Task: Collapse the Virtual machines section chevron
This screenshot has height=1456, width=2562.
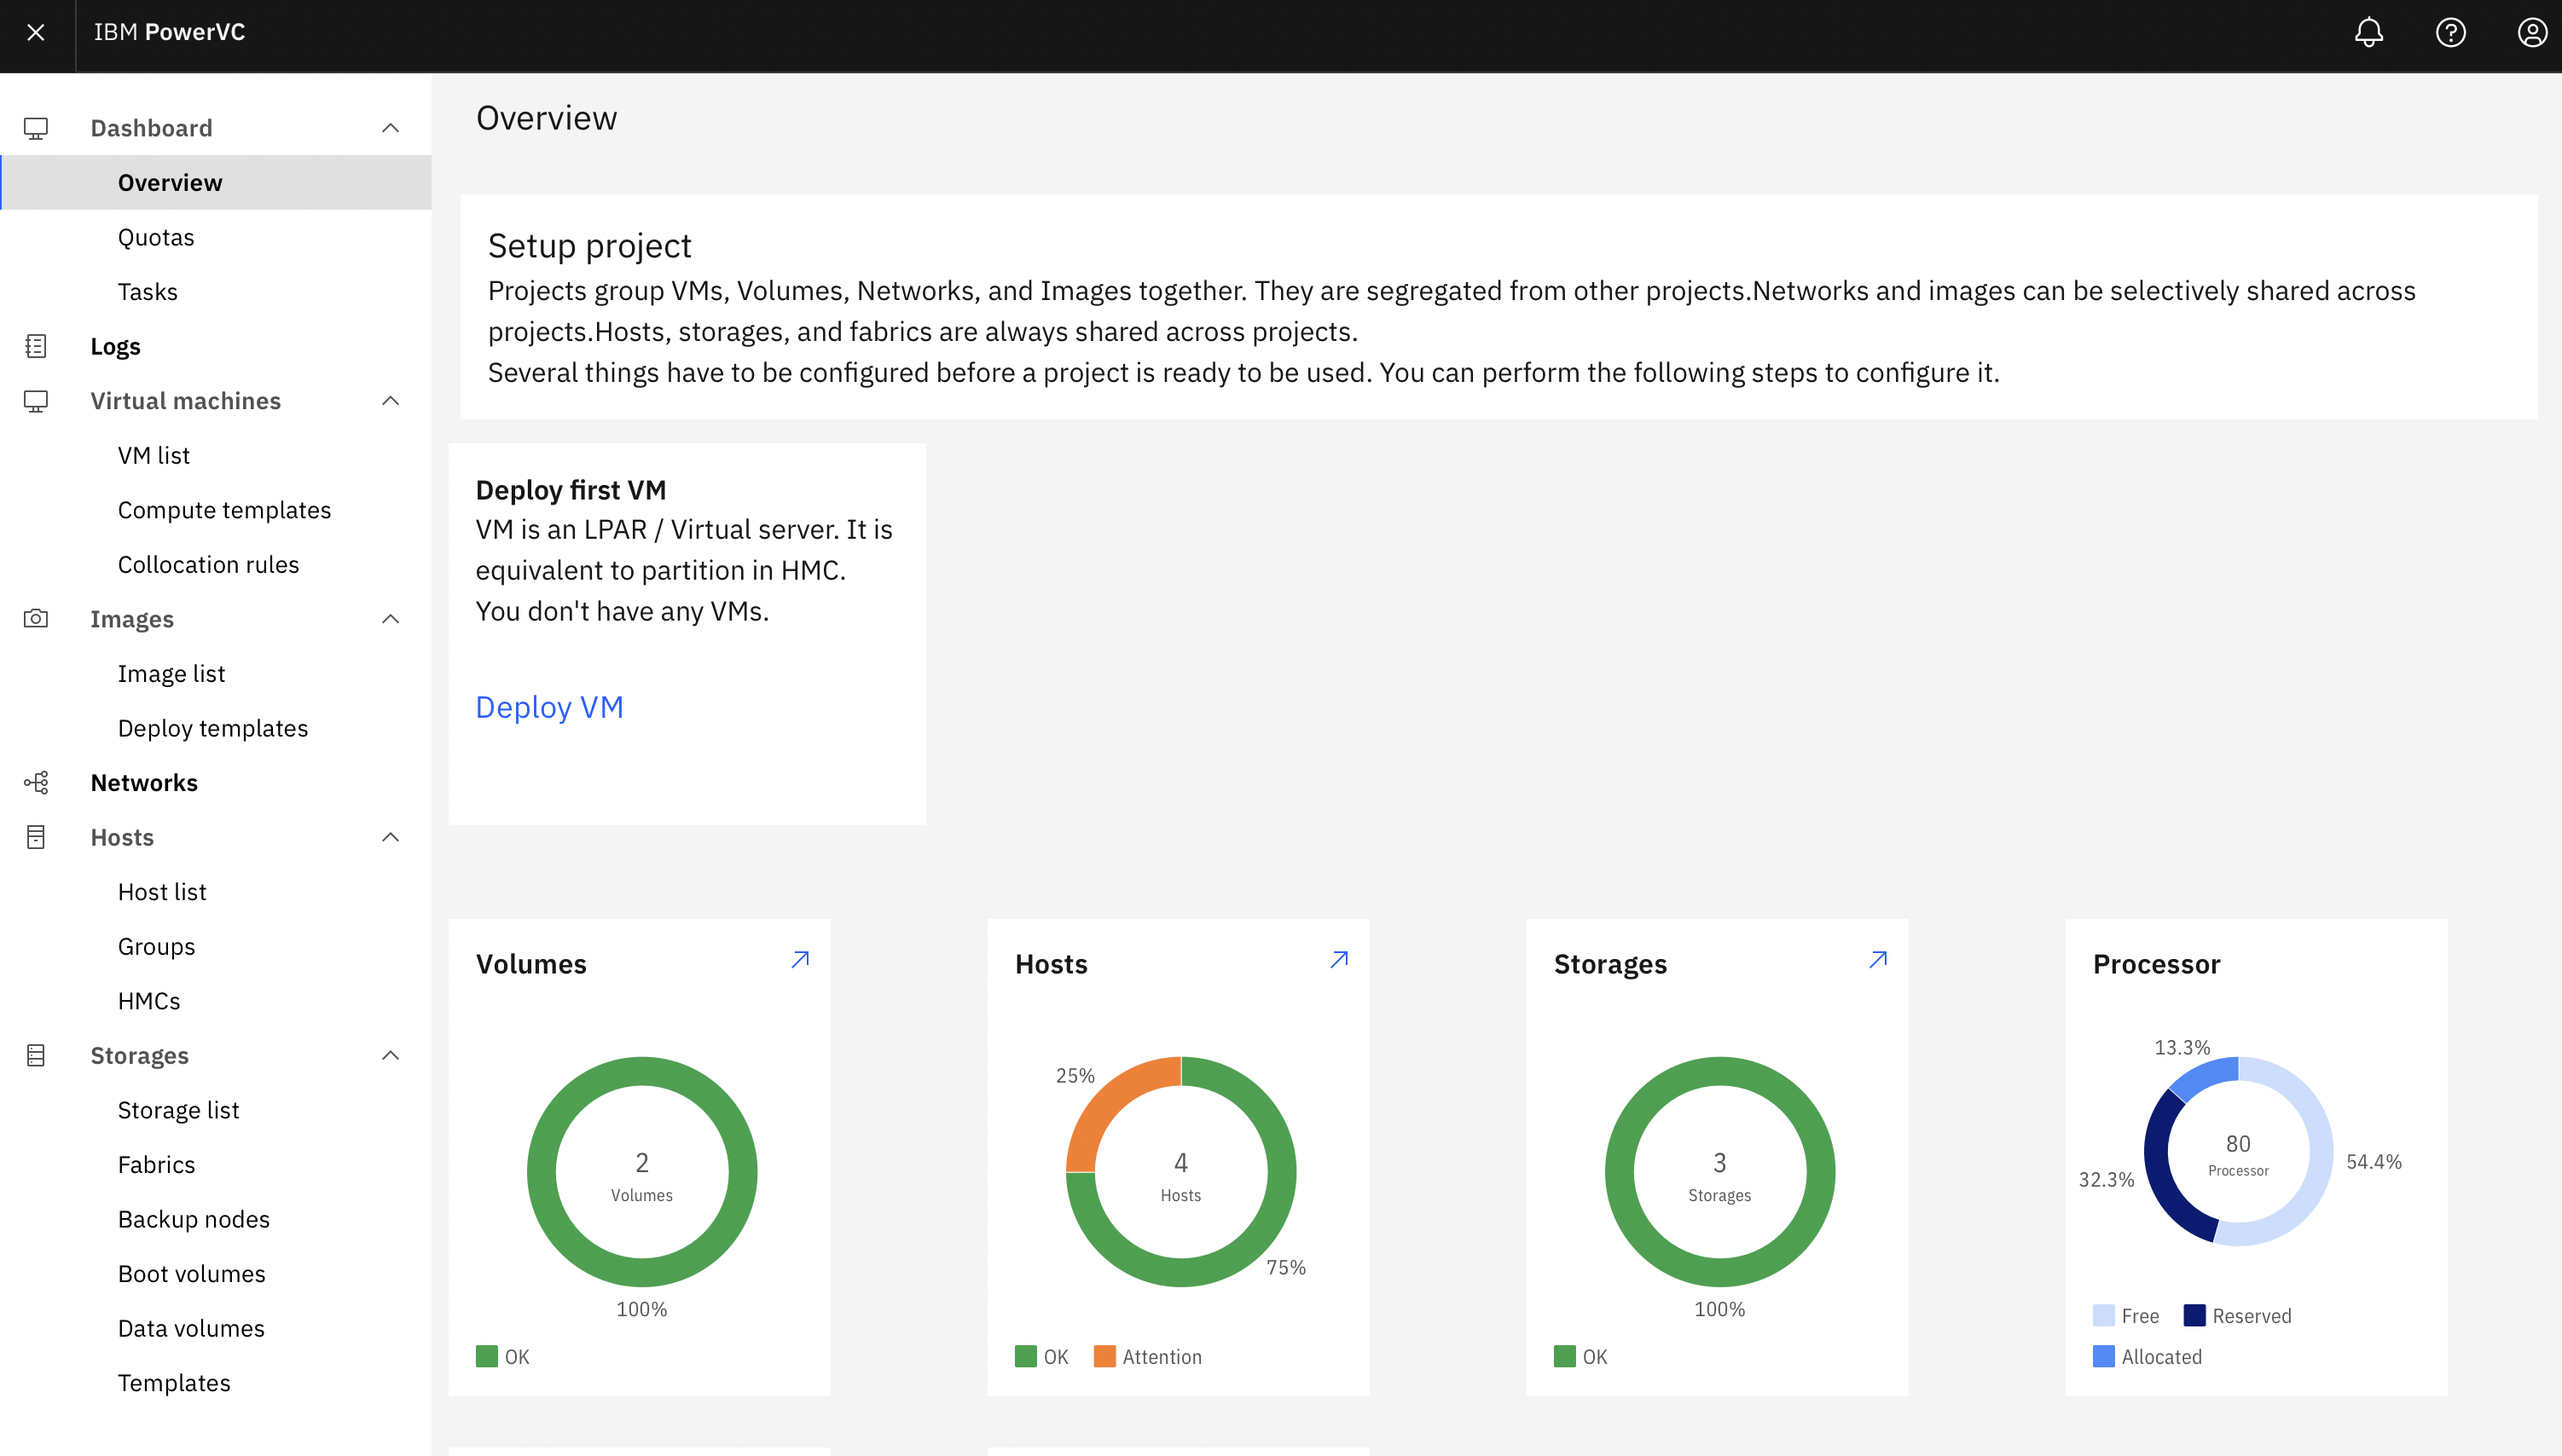Action: pyautogui.click(x=390, y=401)
